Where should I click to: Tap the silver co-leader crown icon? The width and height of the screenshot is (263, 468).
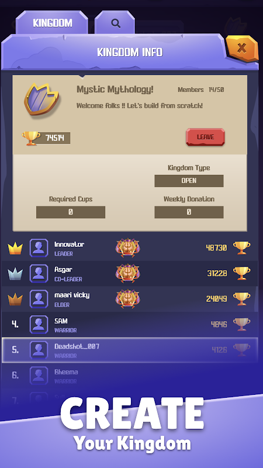pyautogui.click(x=15, y=274)
